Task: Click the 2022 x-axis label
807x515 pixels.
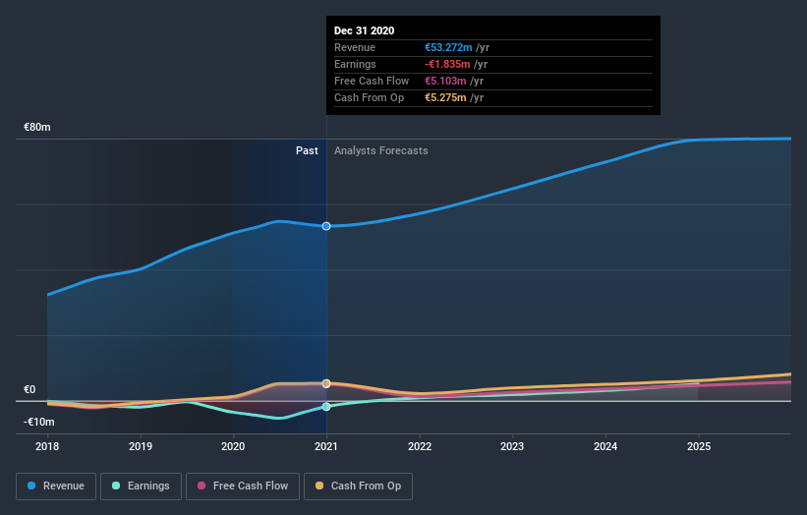Action: pyautogui.click(x=420, y=446)
